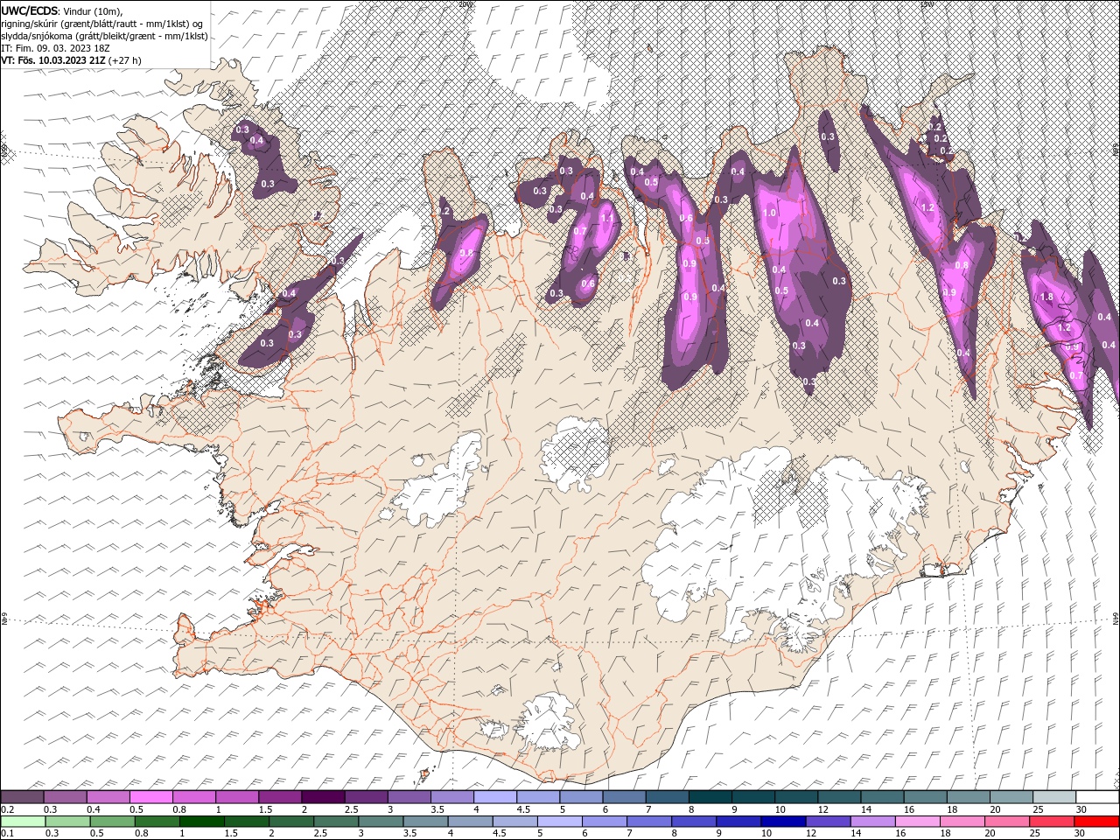Select the dark purple top-row swatch starting at 2
1120x840 pixels.
(323, 797)
